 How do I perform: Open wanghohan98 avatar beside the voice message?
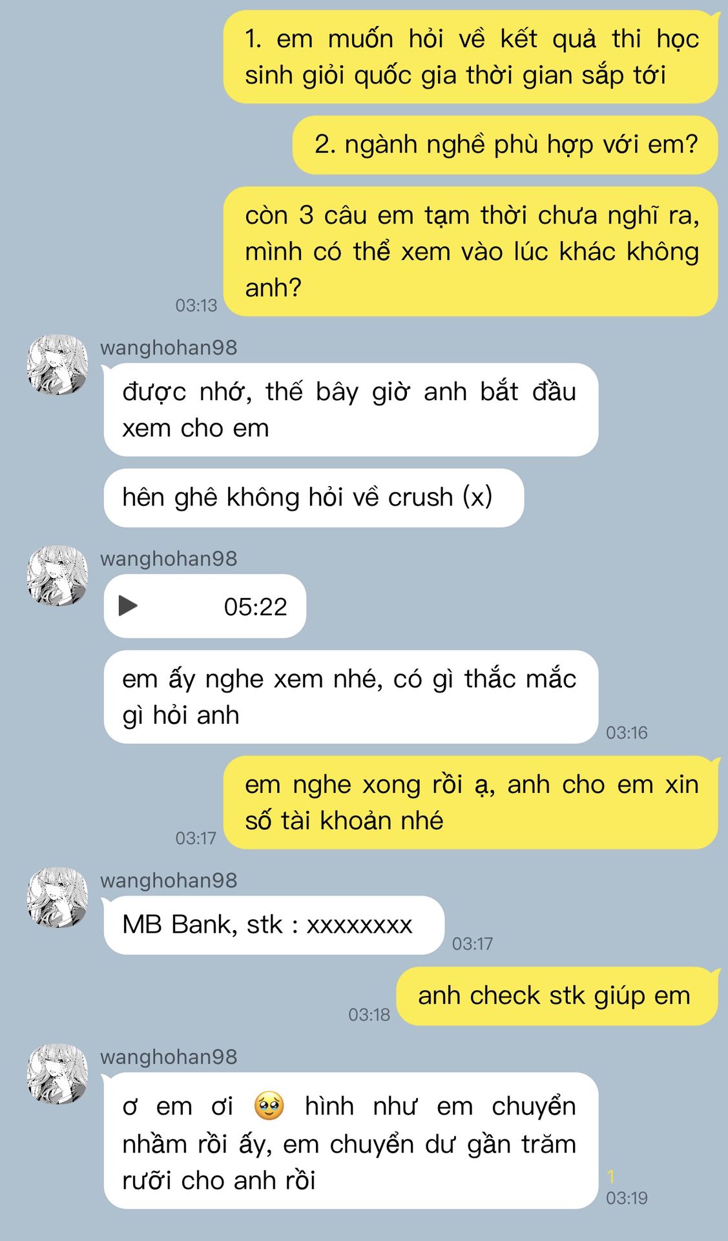57,576
